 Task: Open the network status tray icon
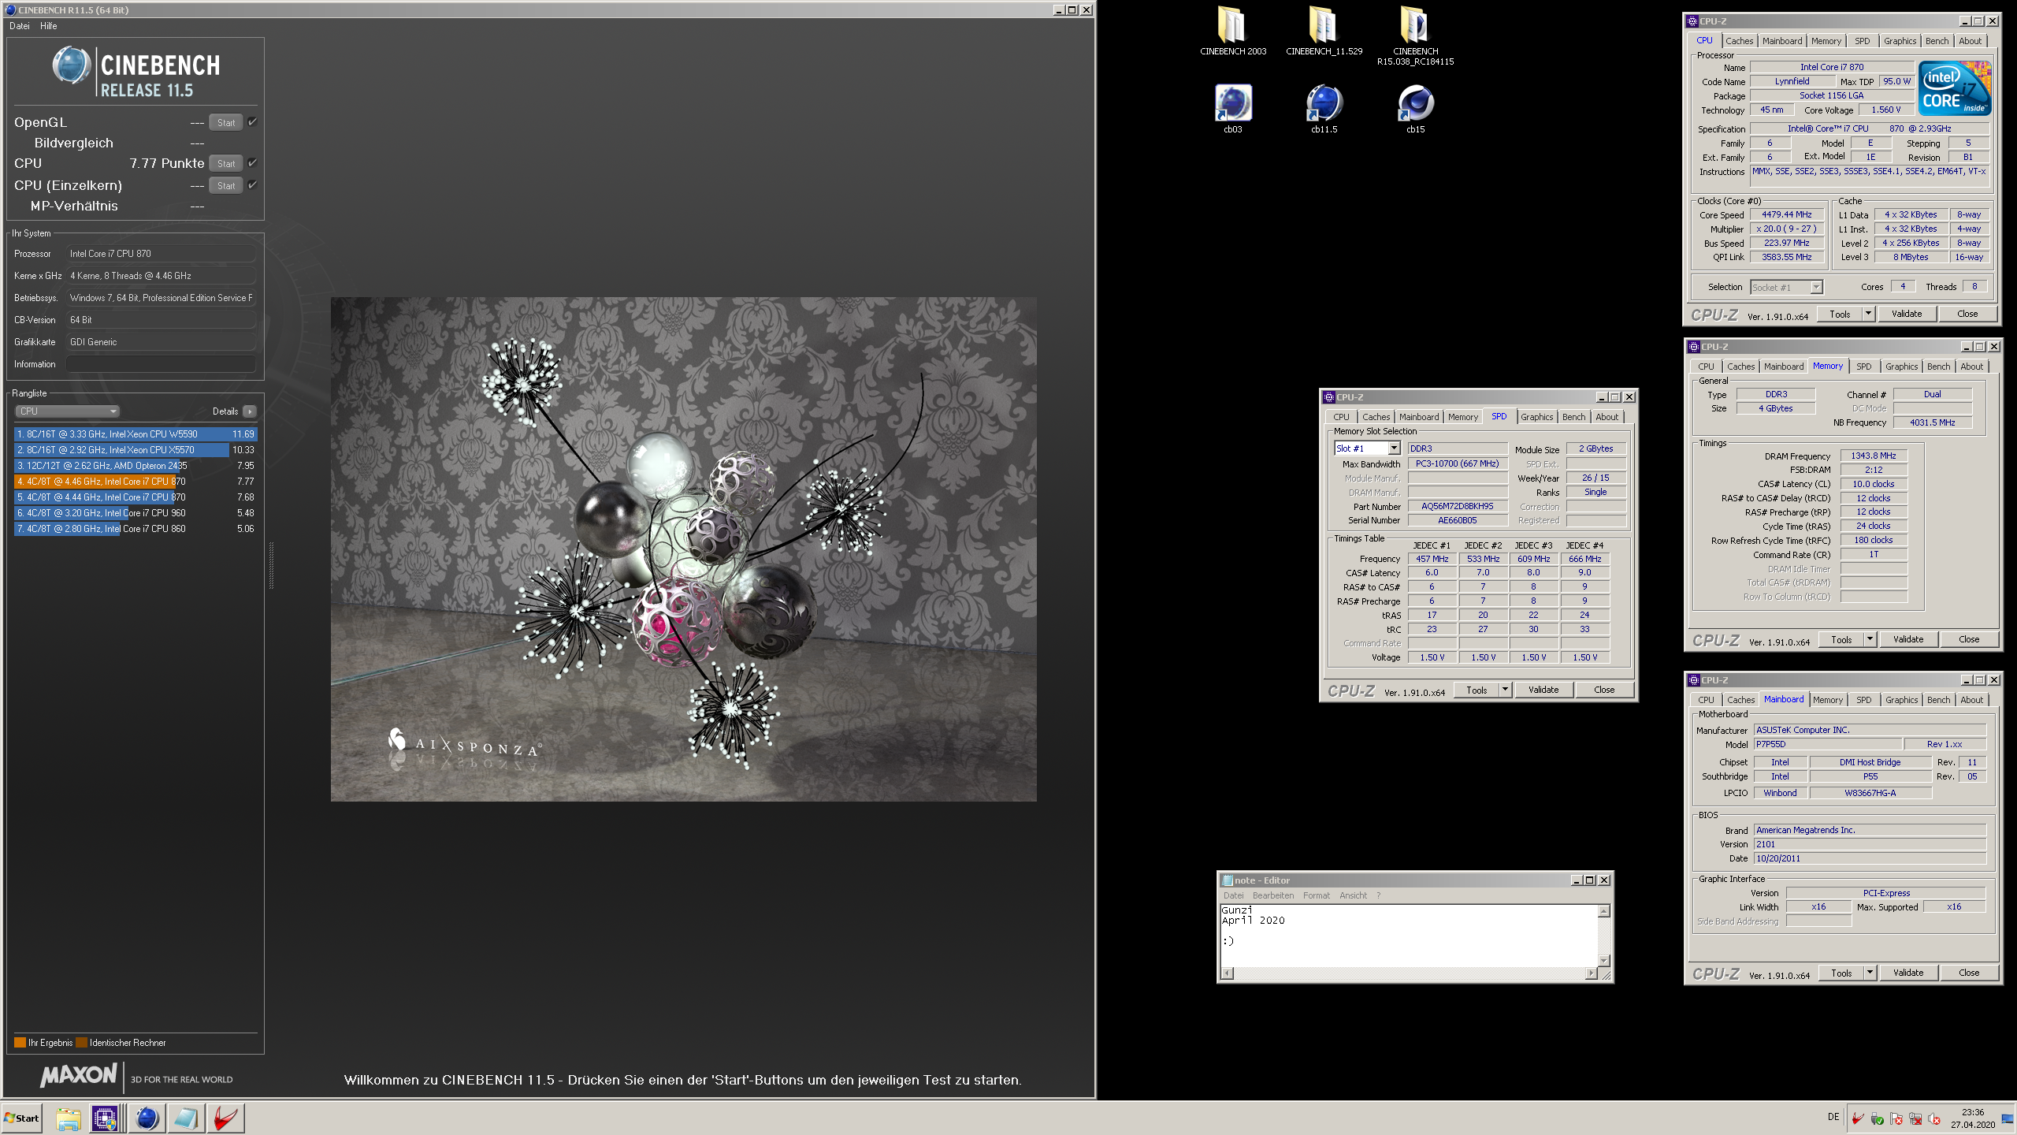[1915, 1118]
